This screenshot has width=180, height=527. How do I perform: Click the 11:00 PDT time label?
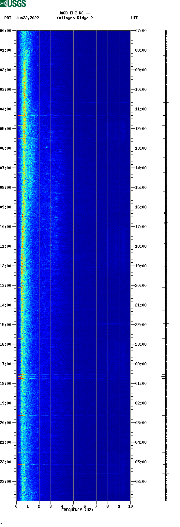tap(6, 246)
